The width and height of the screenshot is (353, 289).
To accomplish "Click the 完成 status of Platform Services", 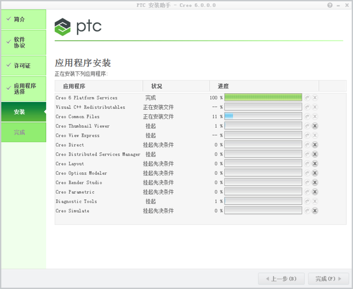I will click(x=151, y=98).
